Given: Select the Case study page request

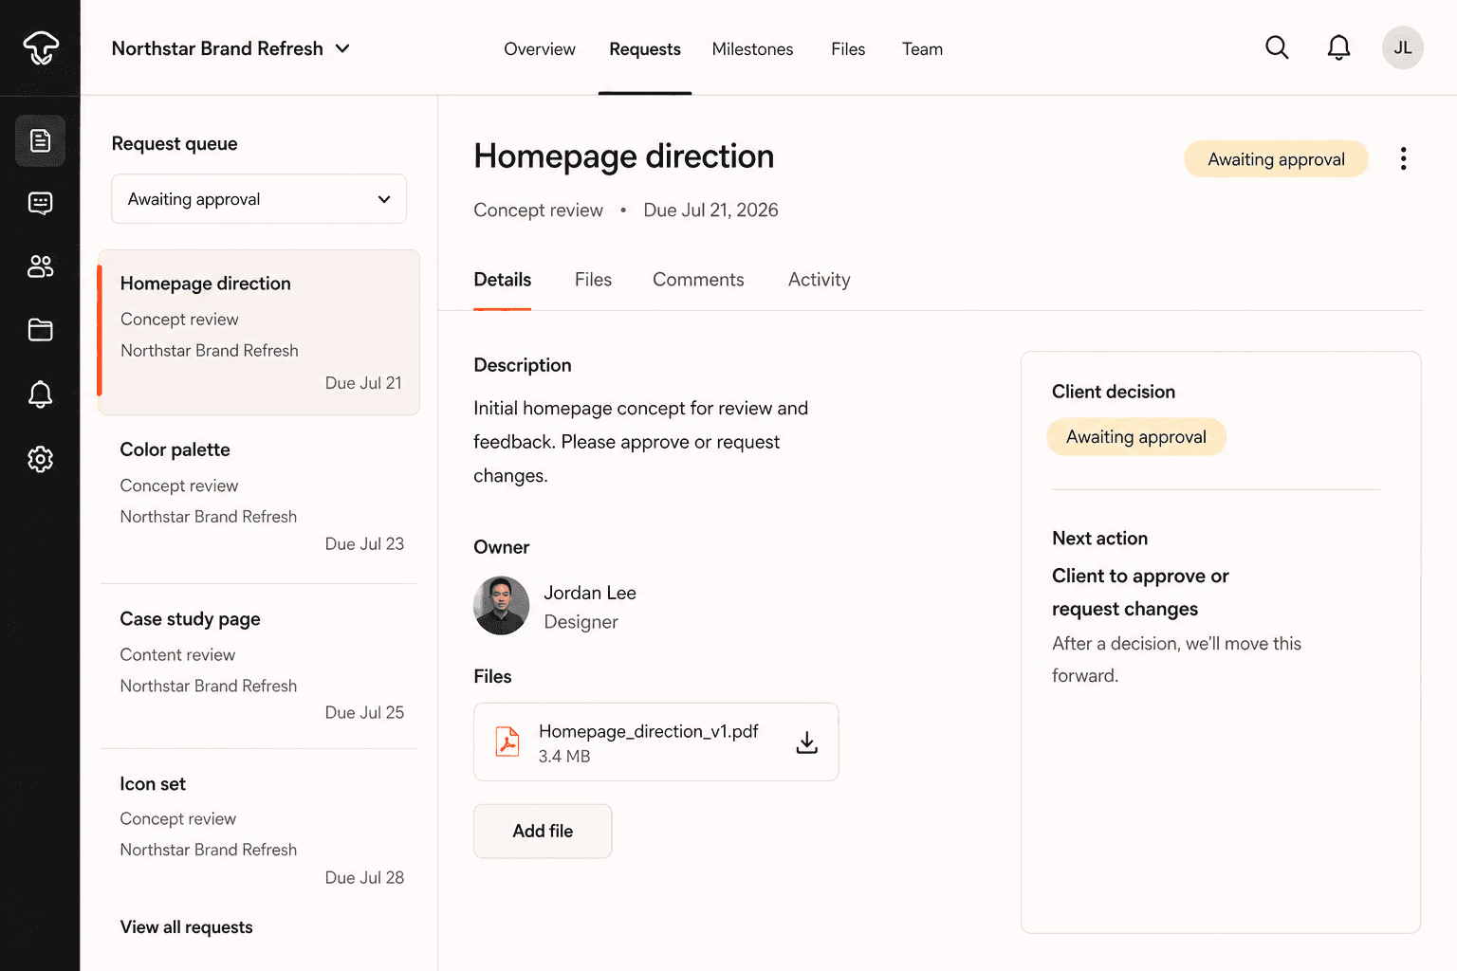Looking at the screenshot, I should pyautogui.click(x=259, y=666).
